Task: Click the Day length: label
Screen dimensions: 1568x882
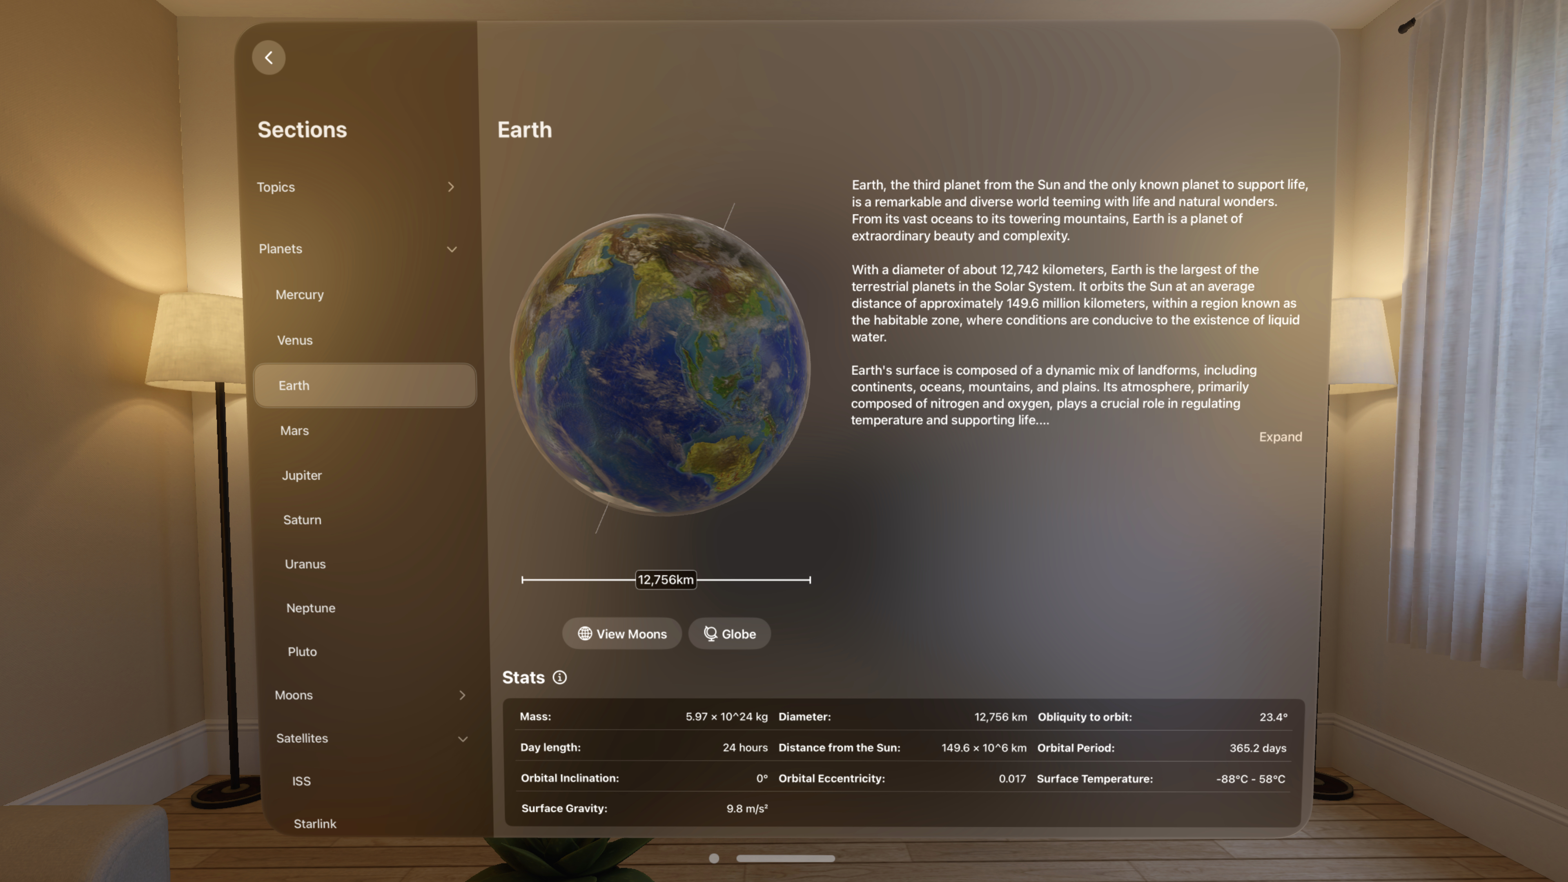Action: point(550,748)
